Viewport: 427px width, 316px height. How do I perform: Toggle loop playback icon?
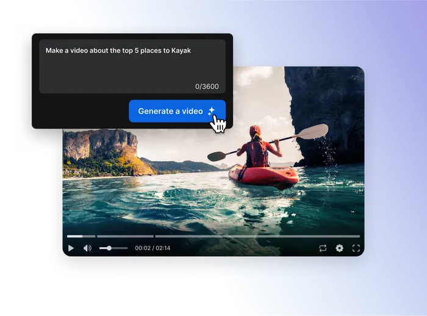(x=323, y=248)
